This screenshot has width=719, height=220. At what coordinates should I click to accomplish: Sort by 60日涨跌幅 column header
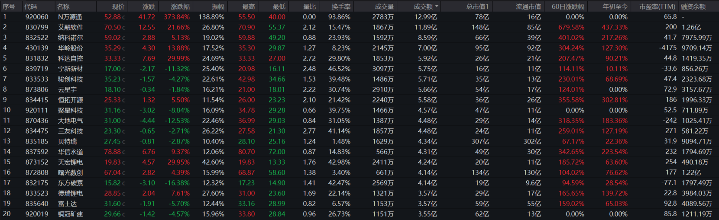[x=568, y=6]
